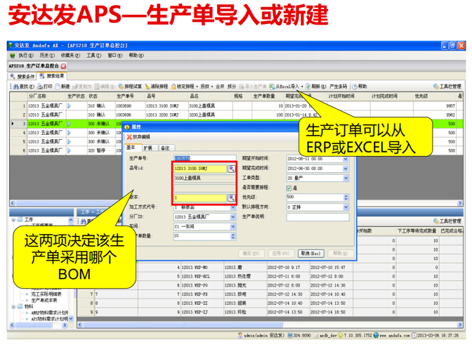Open the 锁定排程 dropdown arrow
The width and height of the screenshot is (472, 345).
(x=197, y=86)
